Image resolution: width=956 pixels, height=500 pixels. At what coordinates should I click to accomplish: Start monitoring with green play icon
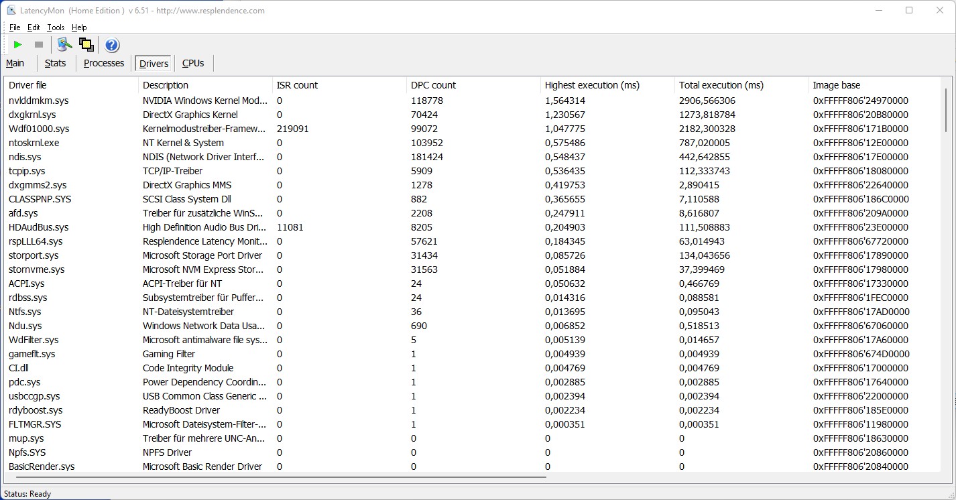click(x=18, y=45)
